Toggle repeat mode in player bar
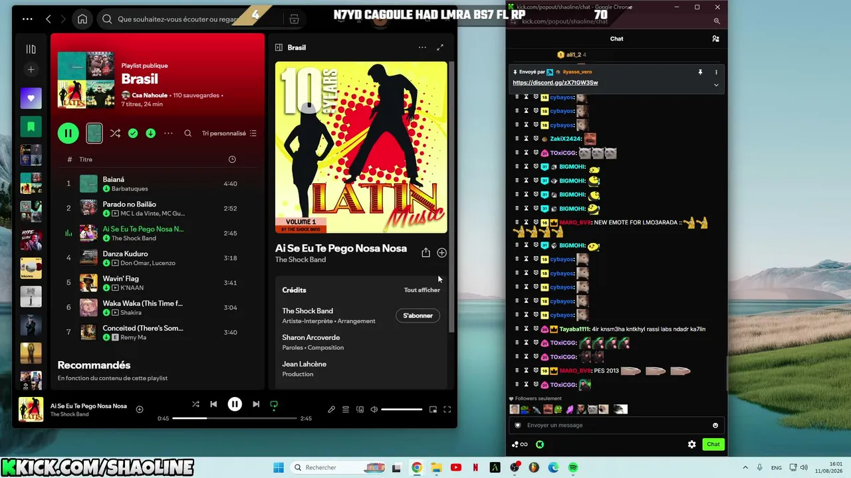Image resolution: width=851 pixels, height=478 pixels. (x=274, y=404)
